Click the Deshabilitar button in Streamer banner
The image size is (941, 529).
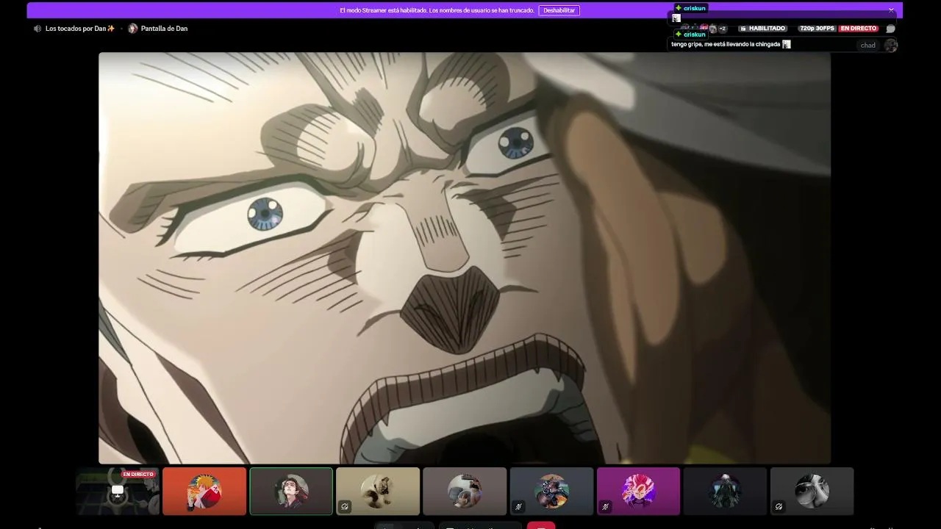tap(559, 10)
